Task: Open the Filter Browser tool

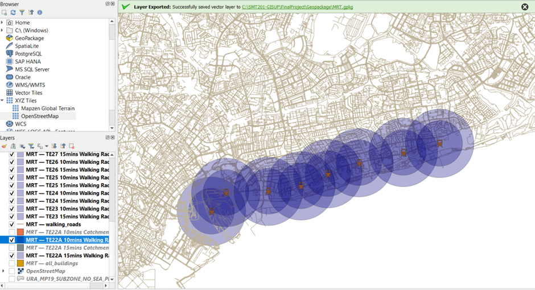Action: tap(22, 12)
